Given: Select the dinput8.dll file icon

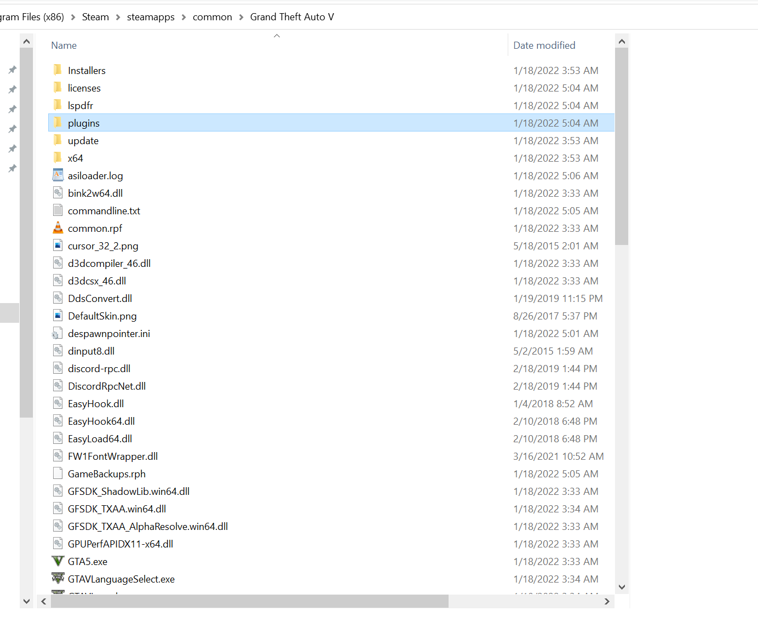Looking at the screenshot, I should [x=58, y=350].
